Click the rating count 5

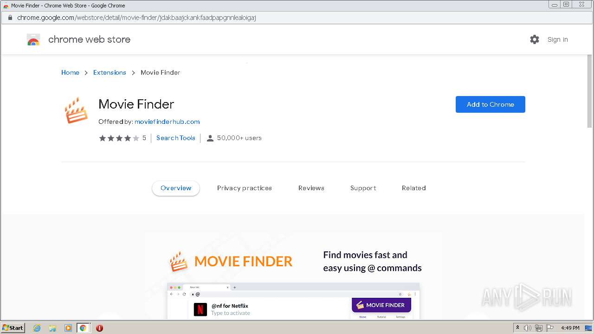click(x=144, y=138)
